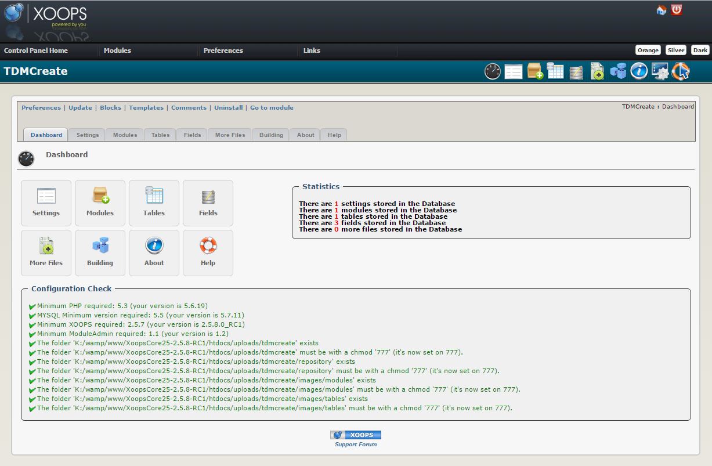Switch to the Fields tab
This screenshot has height=466, width=712.
pos(192,135)
